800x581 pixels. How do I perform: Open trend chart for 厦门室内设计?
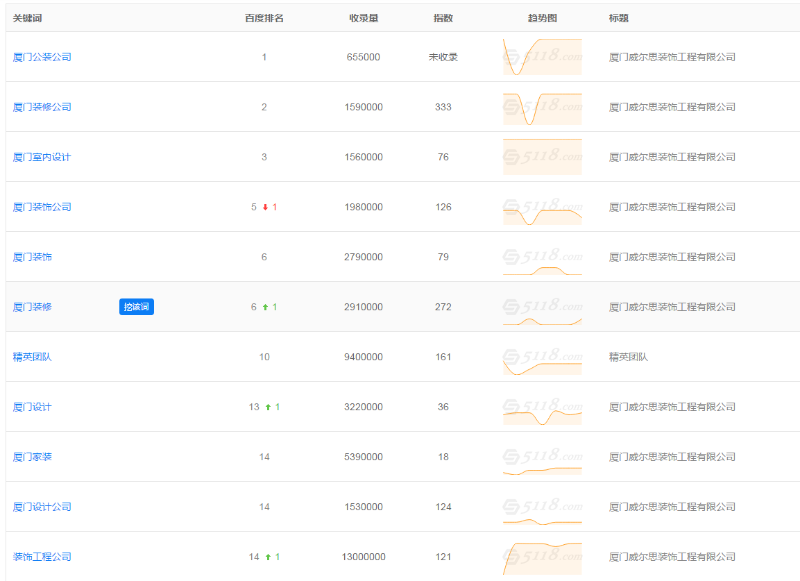[543, 157]
